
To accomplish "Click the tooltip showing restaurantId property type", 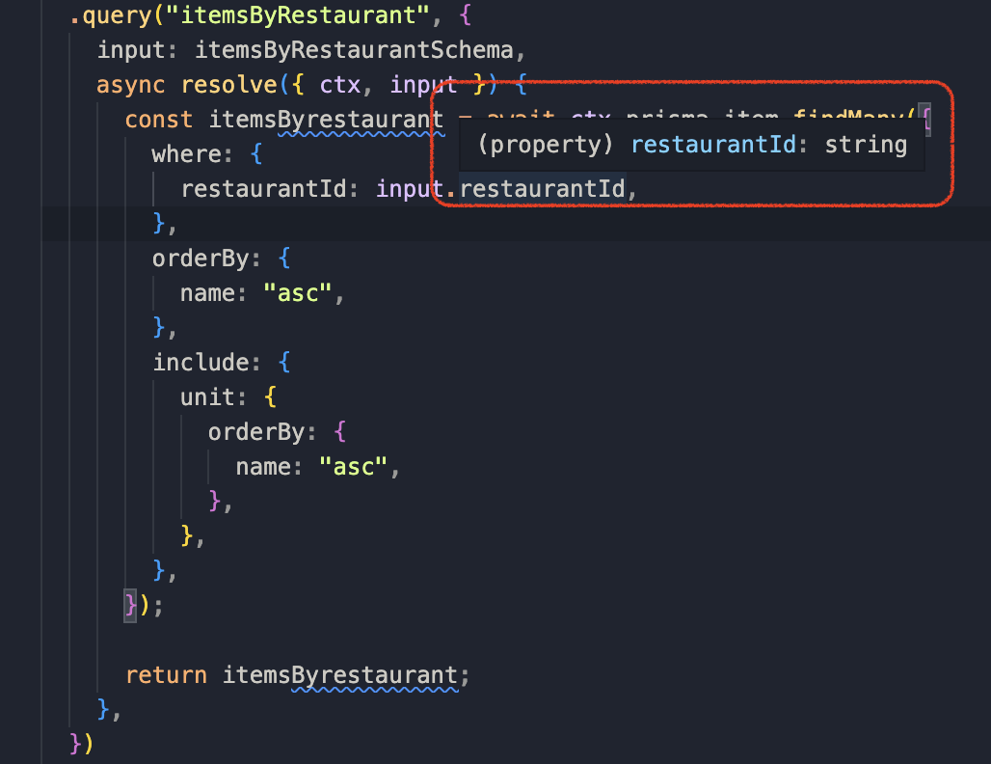I will [689, 144].
